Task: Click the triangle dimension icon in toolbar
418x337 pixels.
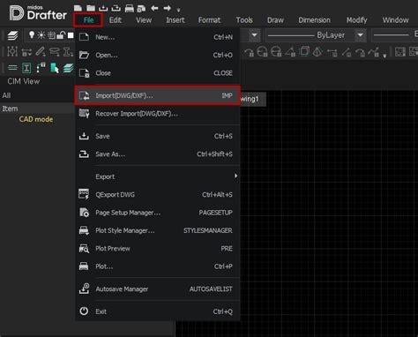Action: tap(290, 52)
